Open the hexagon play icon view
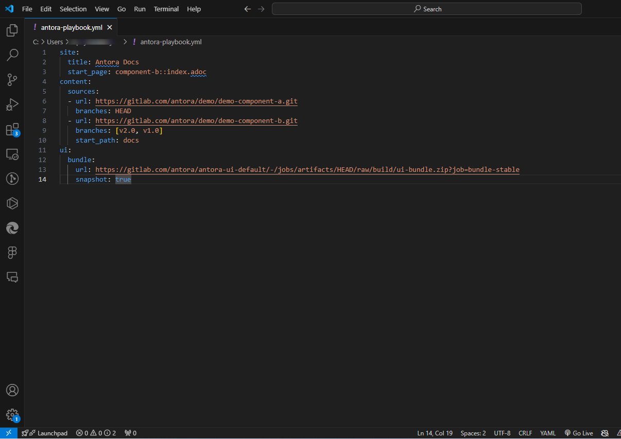This screenshot has width=621, height=439. click(x=12, y=203)
